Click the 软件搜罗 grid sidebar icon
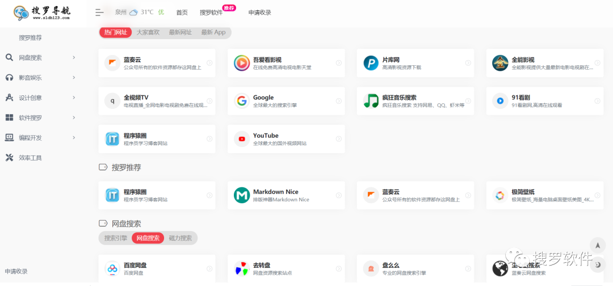The width and height of the screenshot is (613, 286). tap(10, 117)
